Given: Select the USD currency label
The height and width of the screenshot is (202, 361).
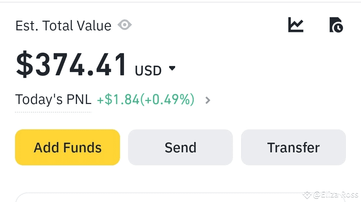Looking at the screenshot, I should [148, 71].
